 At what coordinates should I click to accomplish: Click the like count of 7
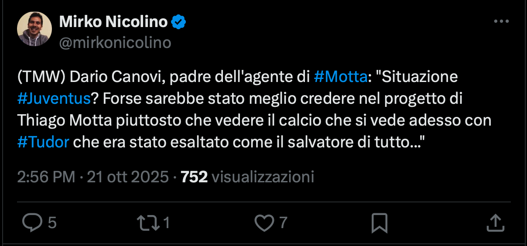tap(283, 223)
